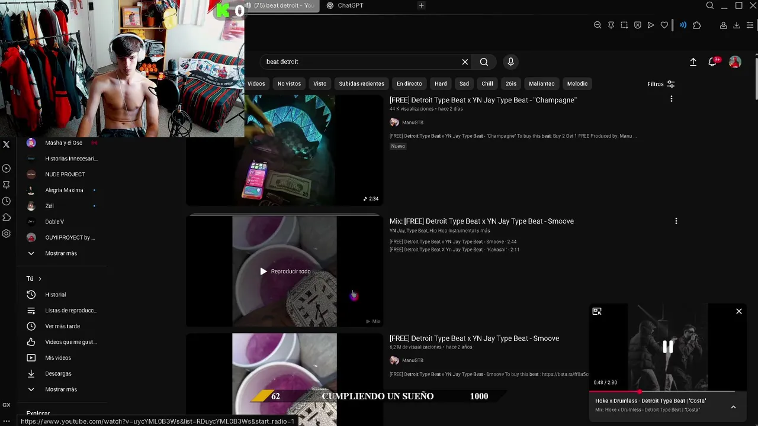Click the YouTube search magnifier button
Viewport: 758px width, 426px height.
click(484, 62)
